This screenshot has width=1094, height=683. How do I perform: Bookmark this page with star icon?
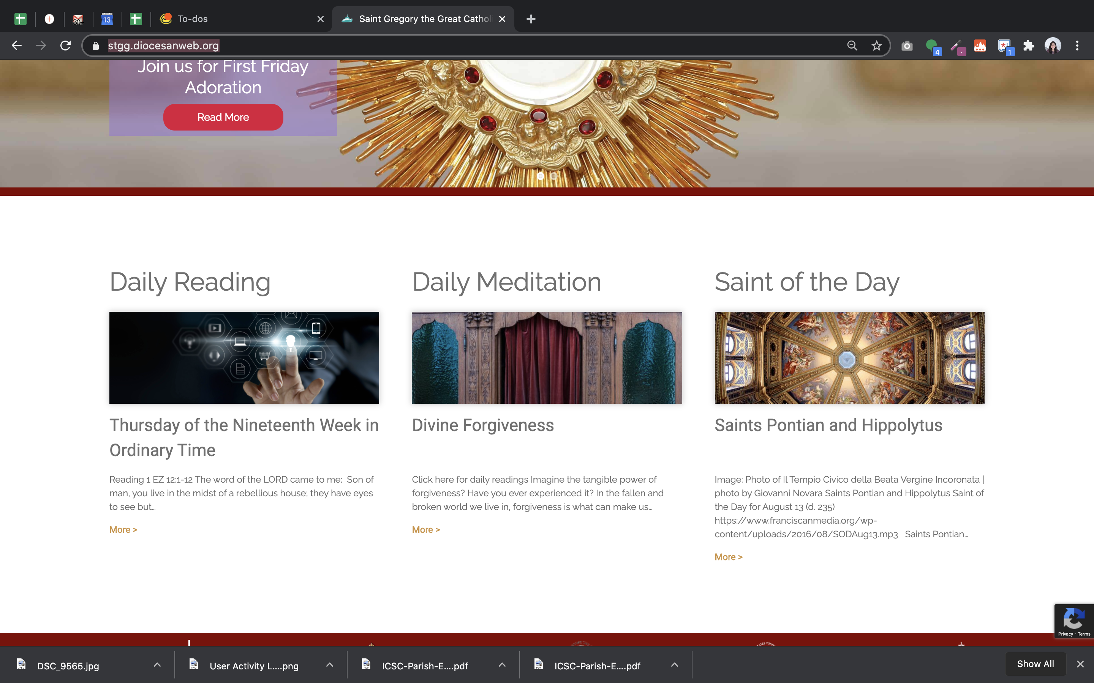point(877,46)
